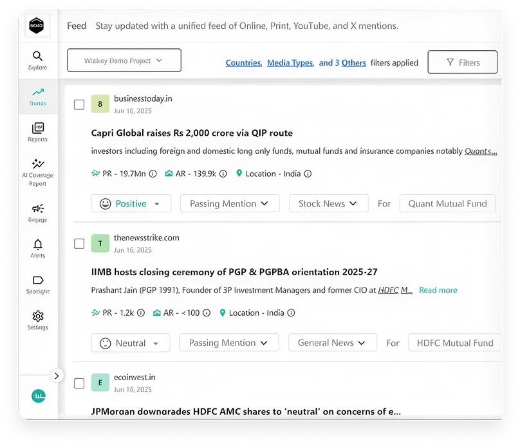520x447 pixels.
Task: Open the Positive sentiment dropdown
Action: pos(131,203)
